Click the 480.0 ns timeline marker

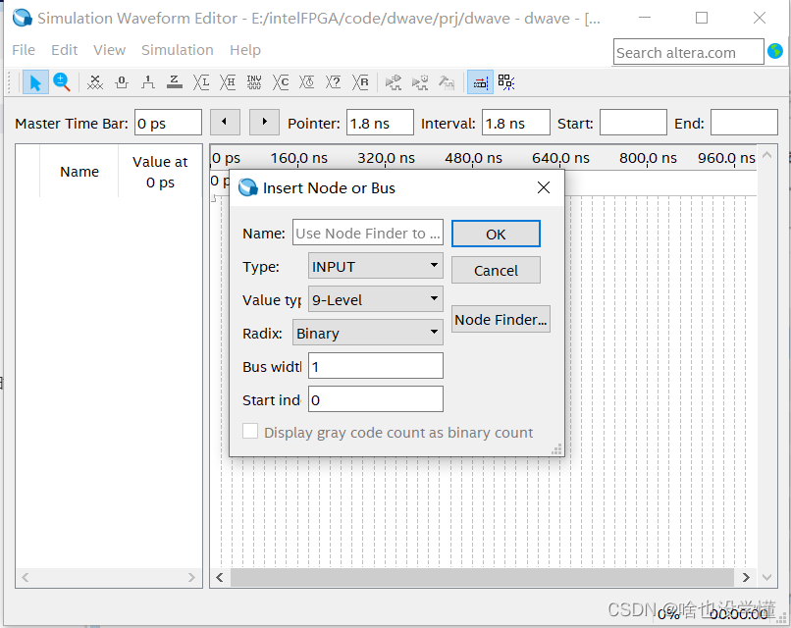(x=473, y=158)
